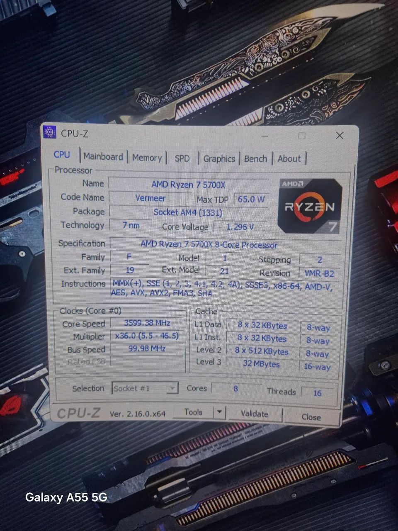Click the Level 3 16-way field
The height and width of the screenshot is (531, 398).
(318, 367)
